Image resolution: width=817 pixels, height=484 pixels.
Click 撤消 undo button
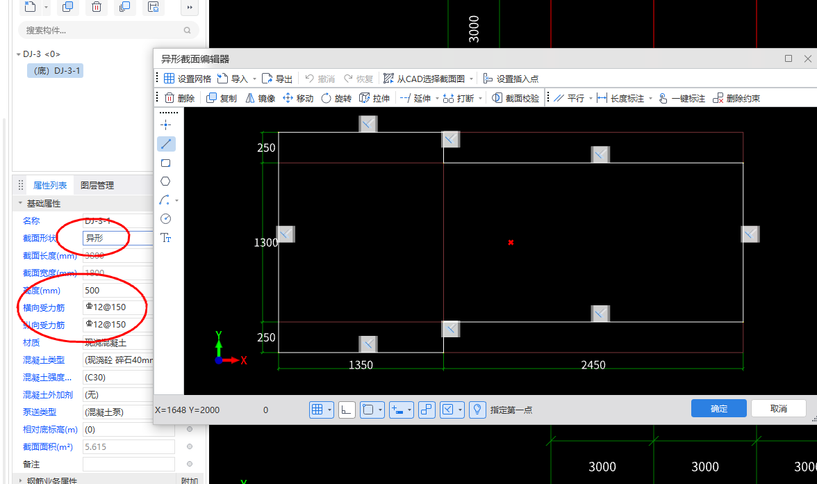tap(320, 79)
